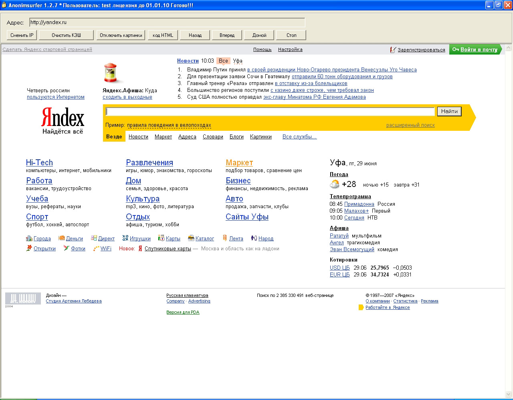Toggle images with Отключить картинки button

click(121, 35)
